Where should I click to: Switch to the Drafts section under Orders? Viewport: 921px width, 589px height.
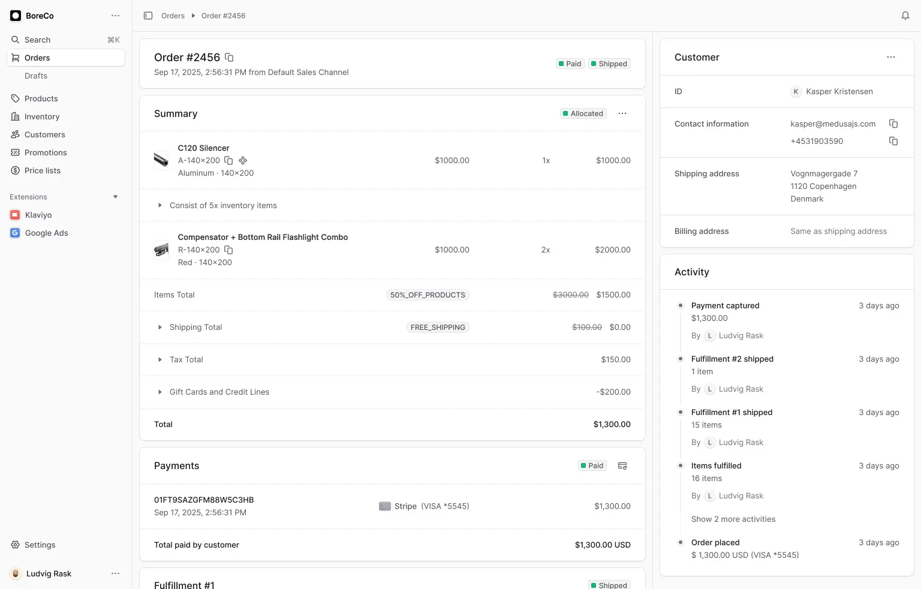coord(36,76)
